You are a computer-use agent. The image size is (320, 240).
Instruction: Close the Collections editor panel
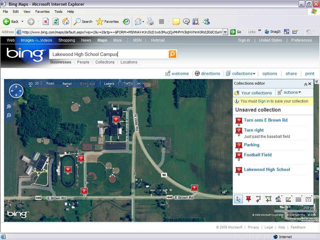310,84
